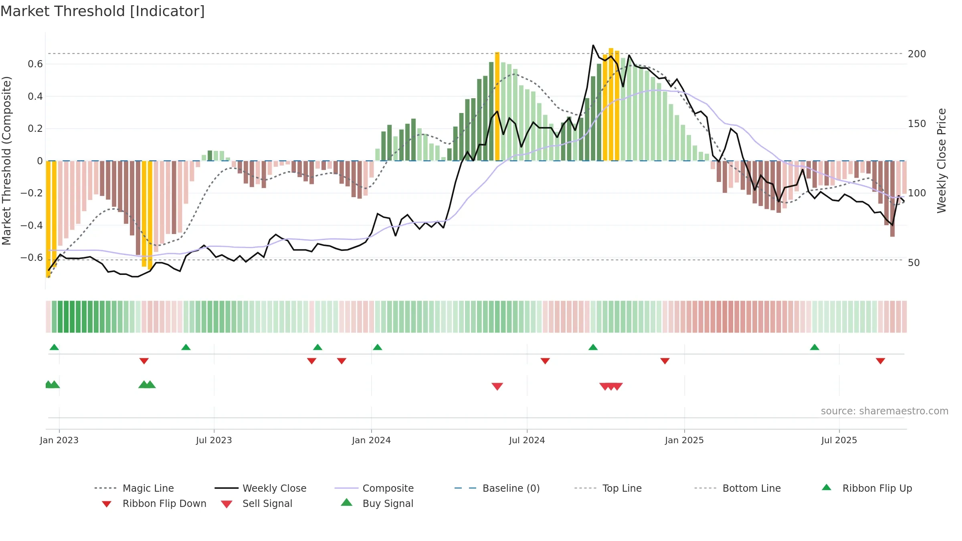The width and height of the screenshot is (962, 541).
Task: Click the 'Jan 2025' x-axis label
Action: click(x=685, y=440)
